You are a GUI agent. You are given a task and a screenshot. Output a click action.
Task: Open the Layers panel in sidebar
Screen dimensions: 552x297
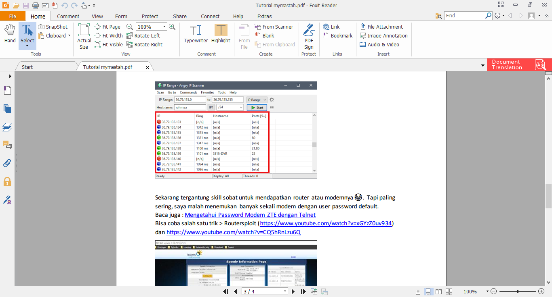(7, 127)
